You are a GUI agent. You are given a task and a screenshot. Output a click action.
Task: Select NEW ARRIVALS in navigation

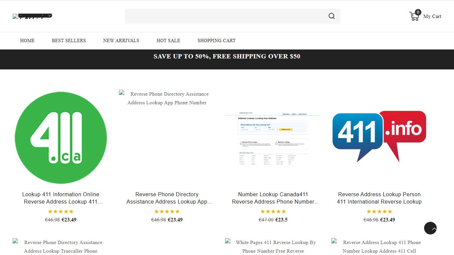tap(121, 41)
